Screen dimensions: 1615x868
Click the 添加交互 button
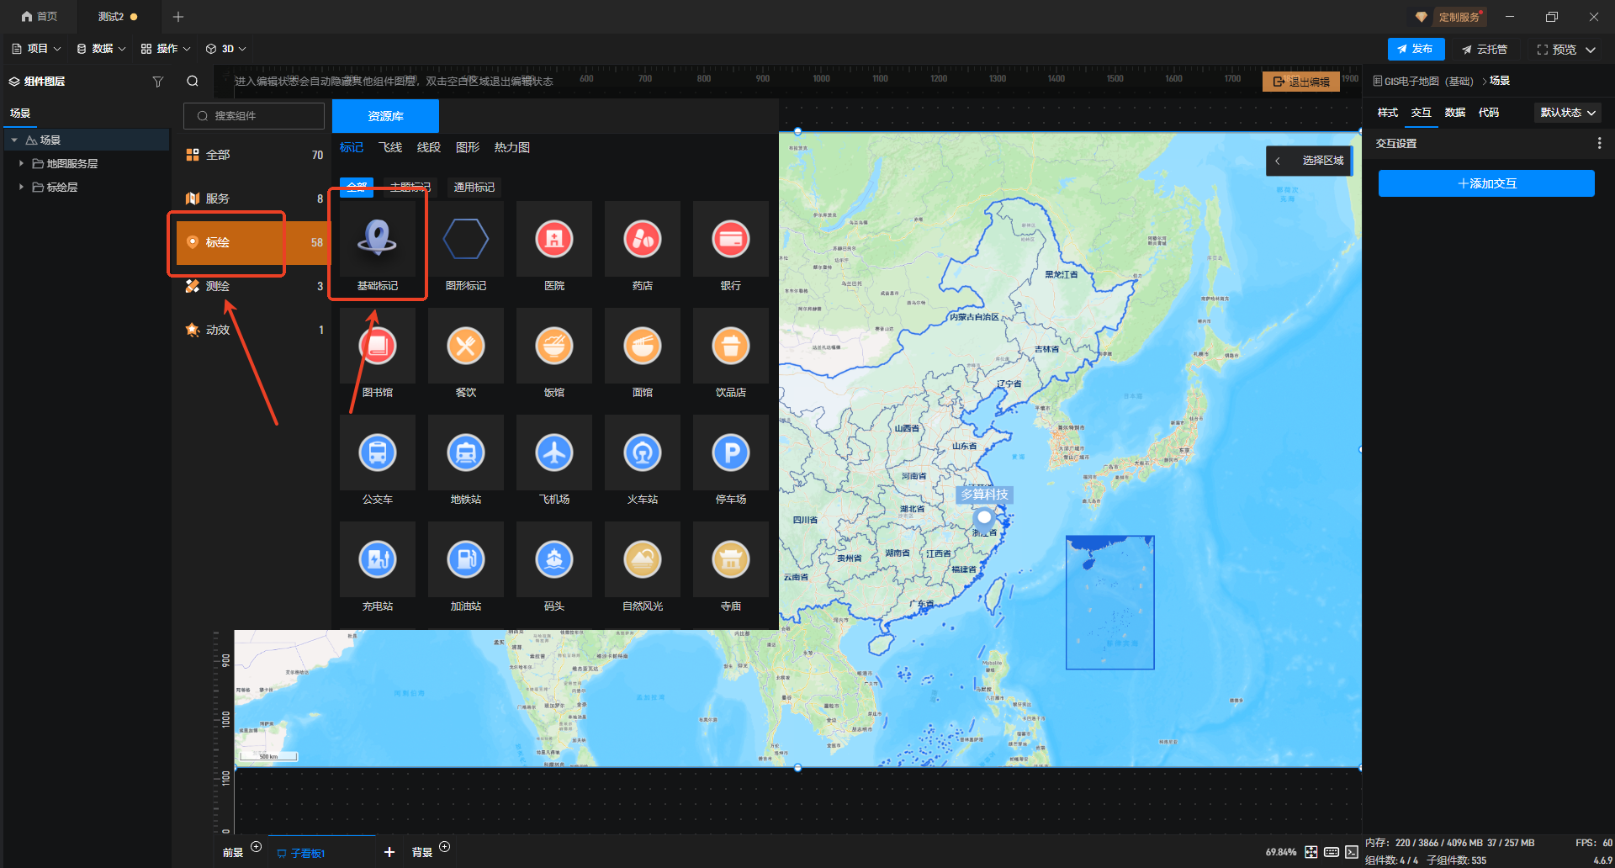tap(1486, 183)
